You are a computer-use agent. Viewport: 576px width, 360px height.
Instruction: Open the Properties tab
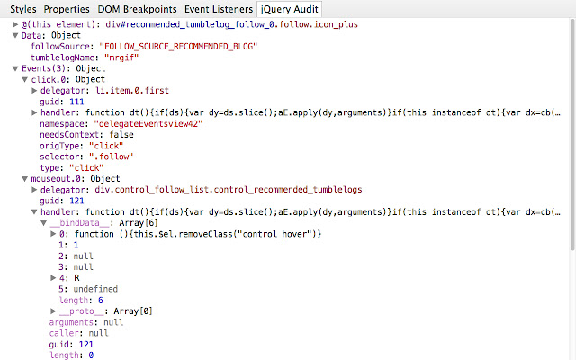click(x=67, y=9)
